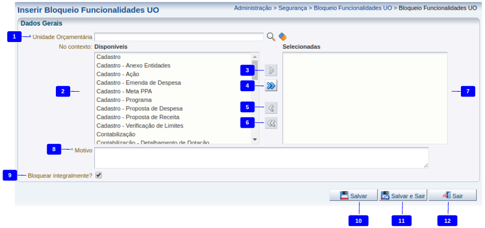
Task: Open Administração breadcrumb link
Action: (253, 8)
